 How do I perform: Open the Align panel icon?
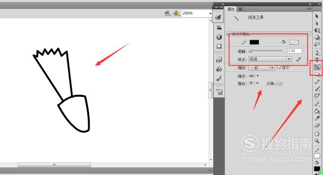coord(219,27)
